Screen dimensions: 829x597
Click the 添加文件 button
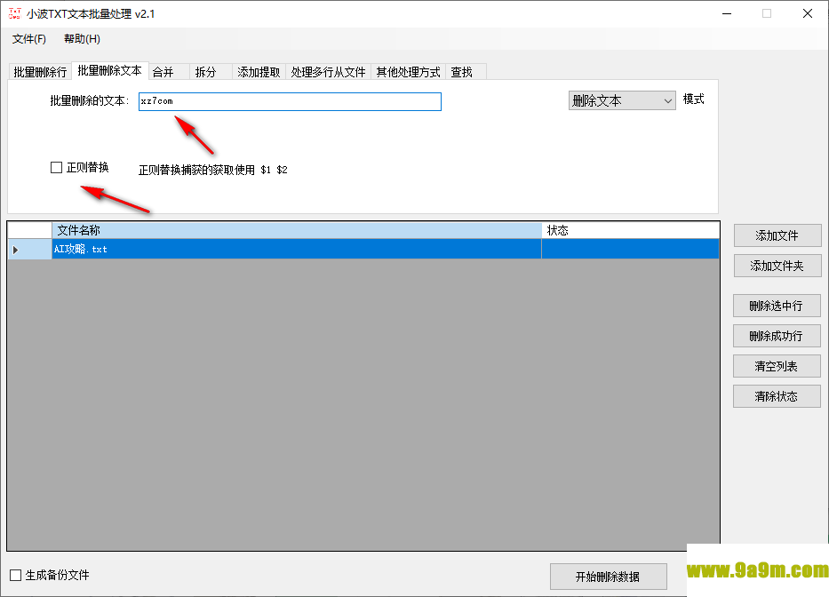click(x=777, y=235)
